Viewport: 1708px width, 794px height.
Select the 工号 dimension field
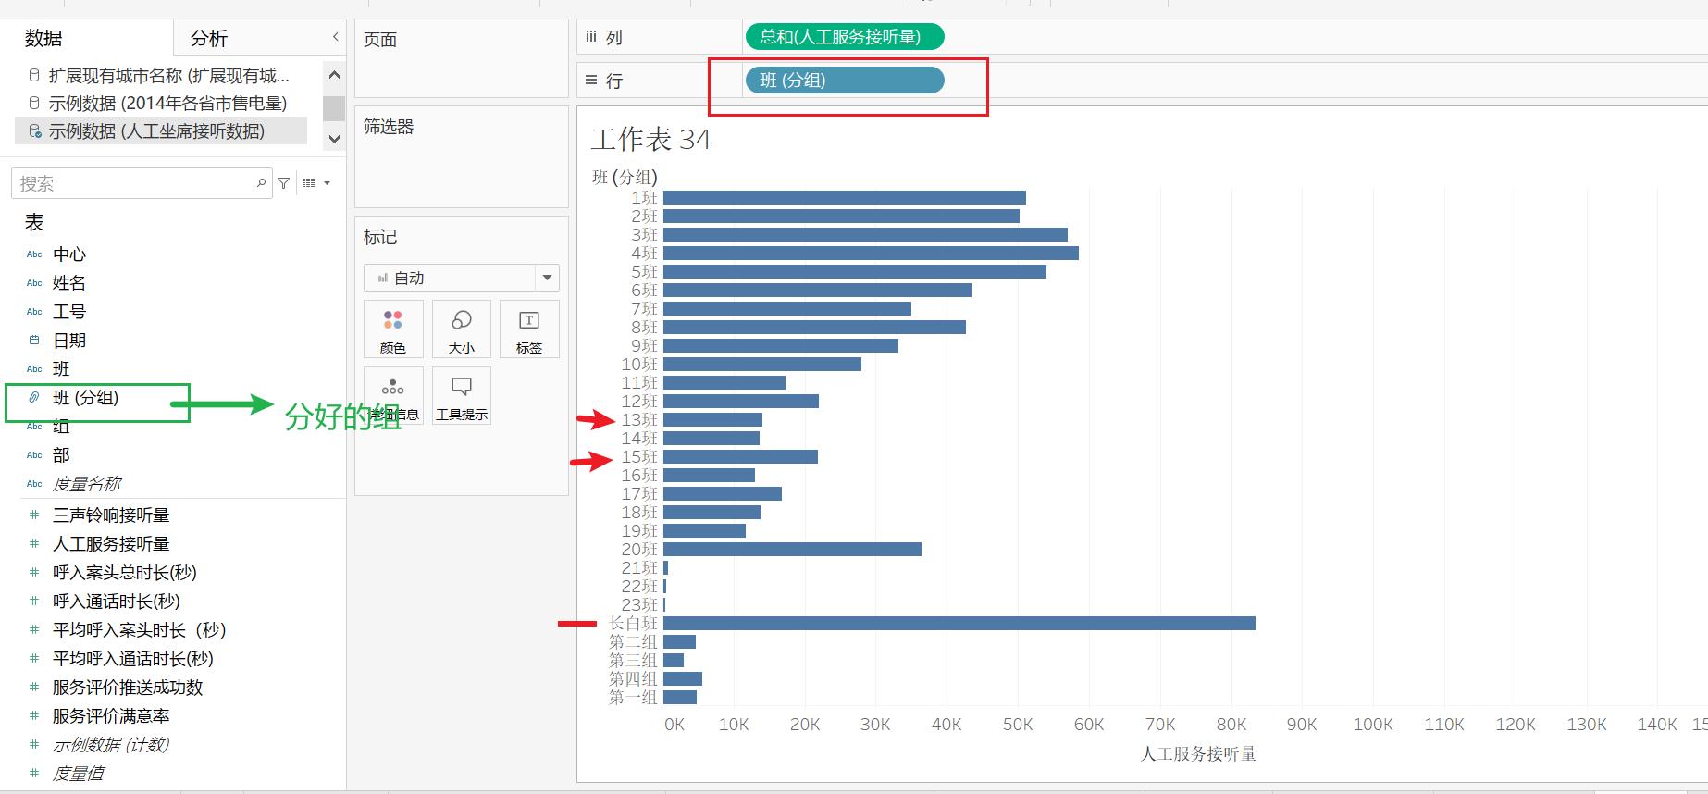pyautogui.click(x=69, y=311)
